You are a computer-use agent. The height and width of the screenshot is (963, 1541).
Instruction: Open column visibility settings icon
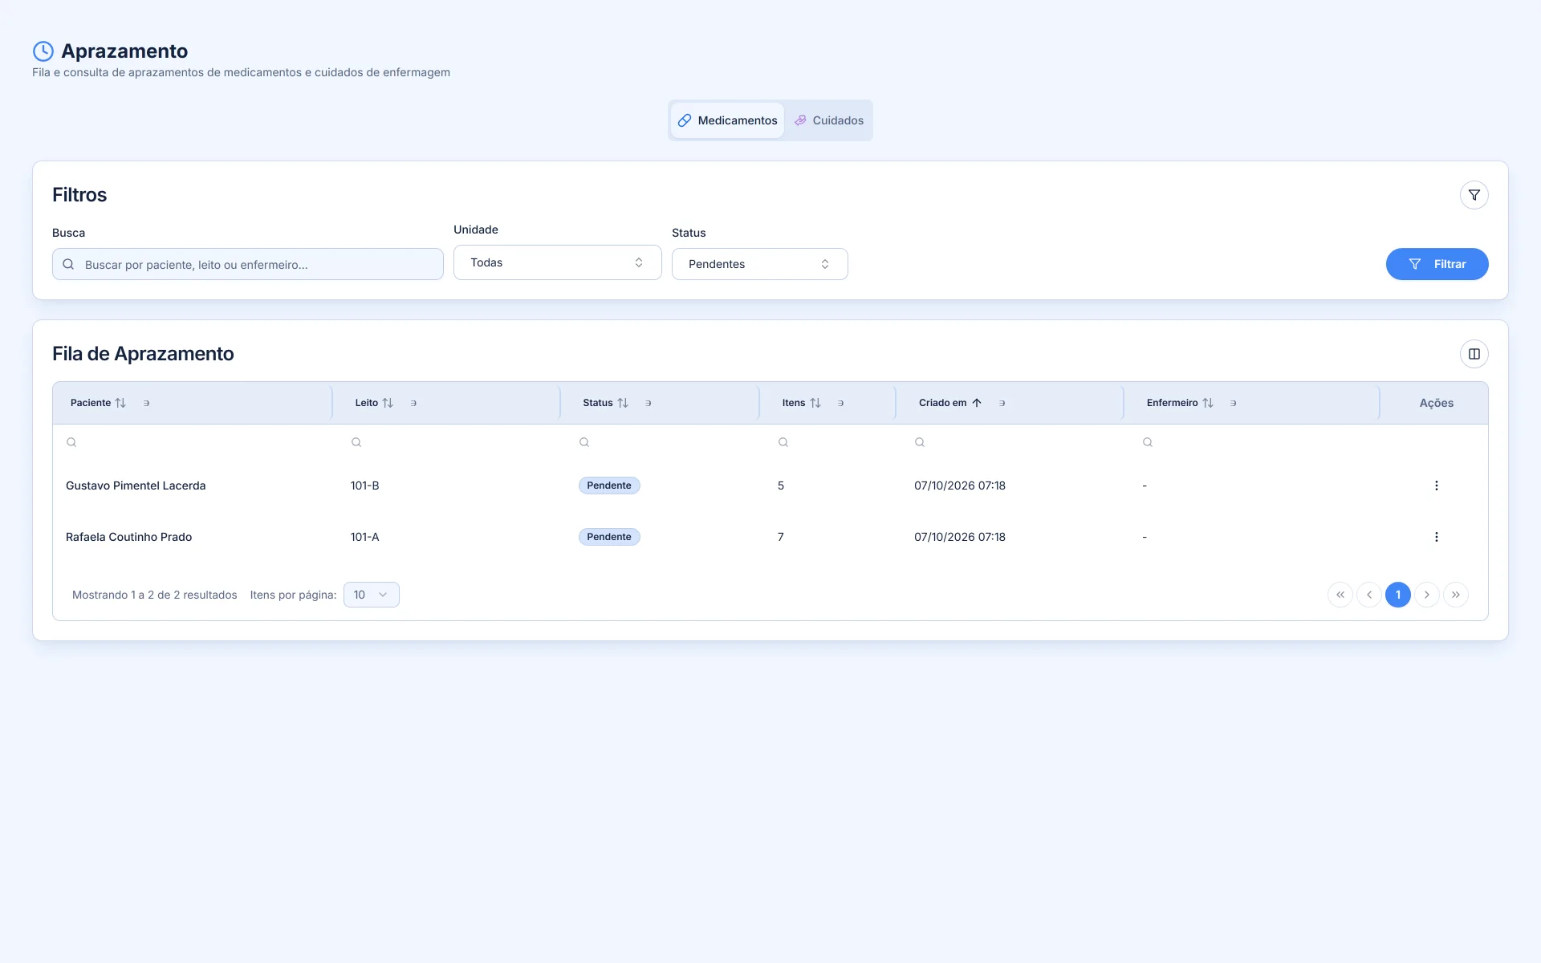pos(1474,354)
